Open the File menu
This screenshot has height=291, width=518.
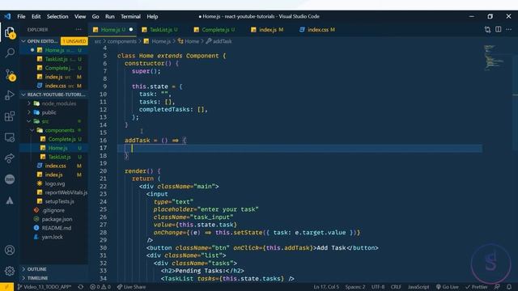[21, 16]
